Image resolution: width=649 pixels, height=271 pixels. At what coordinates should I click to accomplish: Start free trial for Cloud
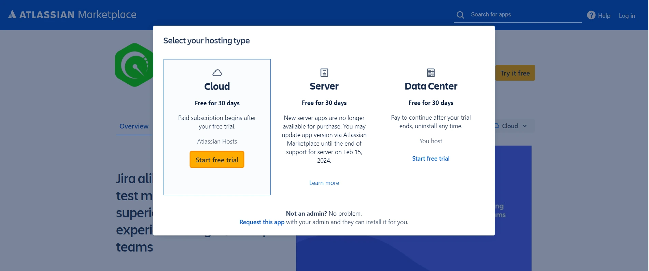point(217,160)
